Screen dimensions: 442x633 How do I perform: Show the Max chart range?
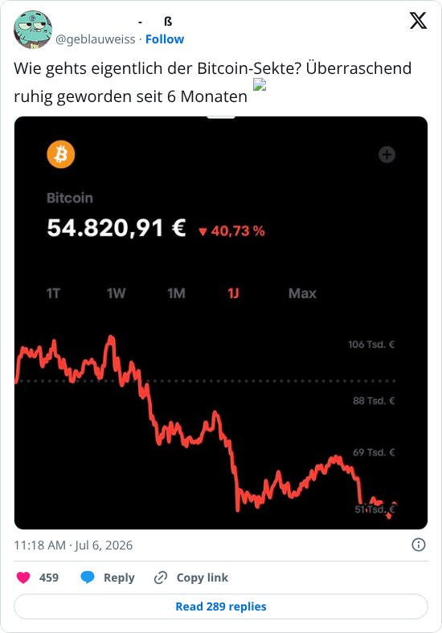(302, 293)
